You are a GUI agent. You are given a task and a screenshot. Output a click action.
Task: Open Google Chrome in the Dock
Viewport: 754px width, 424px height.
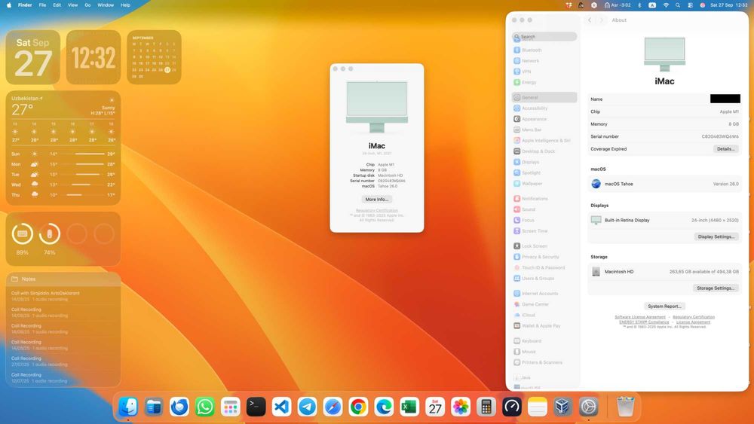pyautogui.click(x=358, y=407)
